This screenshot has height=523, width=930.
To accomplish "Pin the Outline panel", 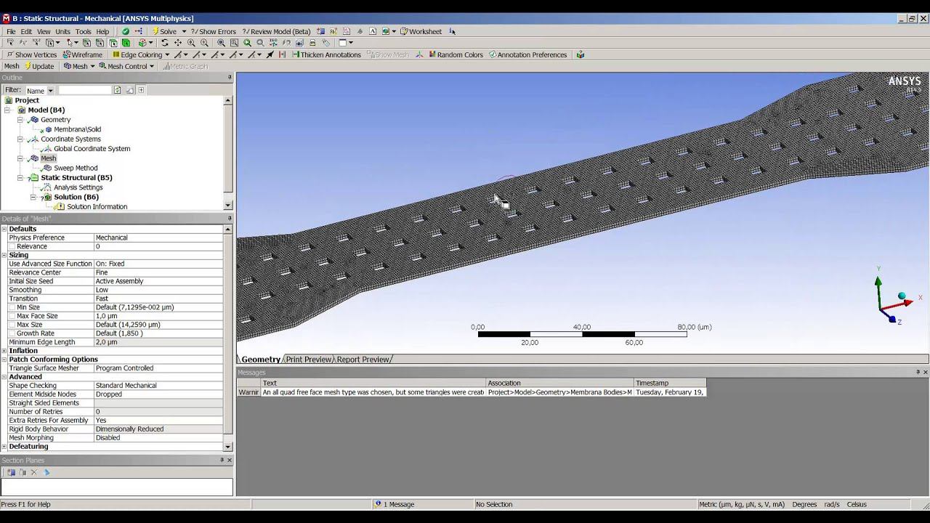I will tap(230, 78).
